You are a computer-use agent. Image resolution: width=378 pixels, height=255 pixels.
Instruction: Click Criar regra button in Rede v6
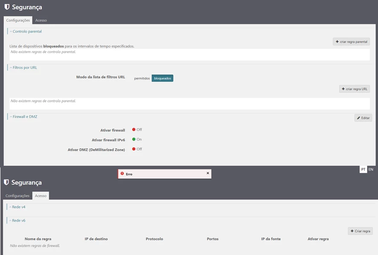point(361,231)
